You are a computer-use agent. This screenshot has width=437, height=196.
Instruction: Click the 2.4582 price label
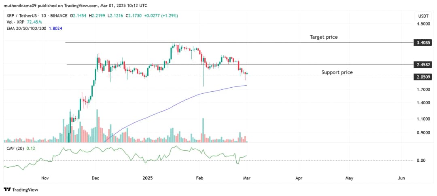[422, 65]
